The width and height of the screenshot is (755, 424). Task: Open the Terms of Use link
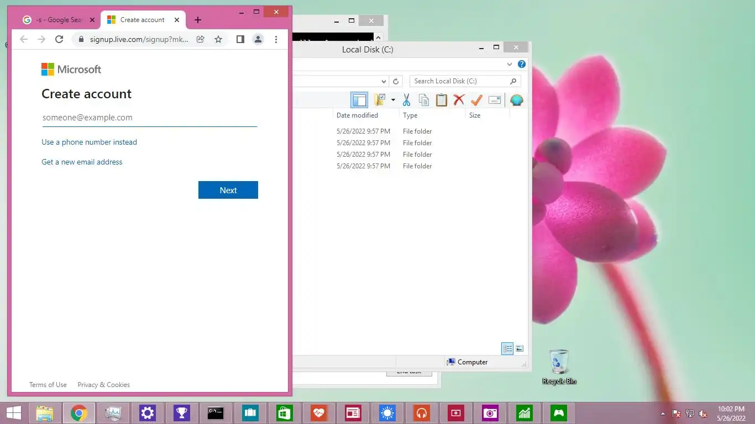(x=48, y=385)
